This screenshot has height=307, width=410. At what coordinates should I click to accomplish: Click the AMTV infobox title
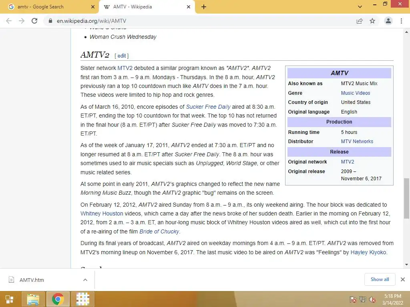[x=339, y=73]
